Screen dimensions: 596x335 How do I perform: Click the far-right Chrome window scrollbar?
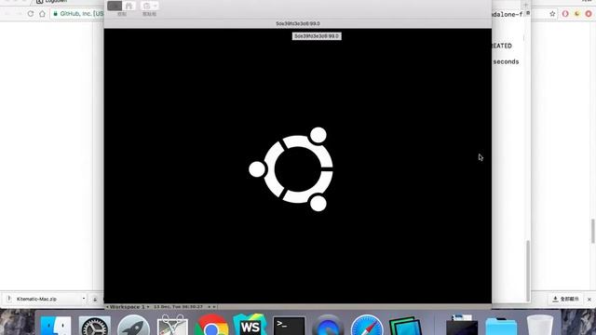593,231
